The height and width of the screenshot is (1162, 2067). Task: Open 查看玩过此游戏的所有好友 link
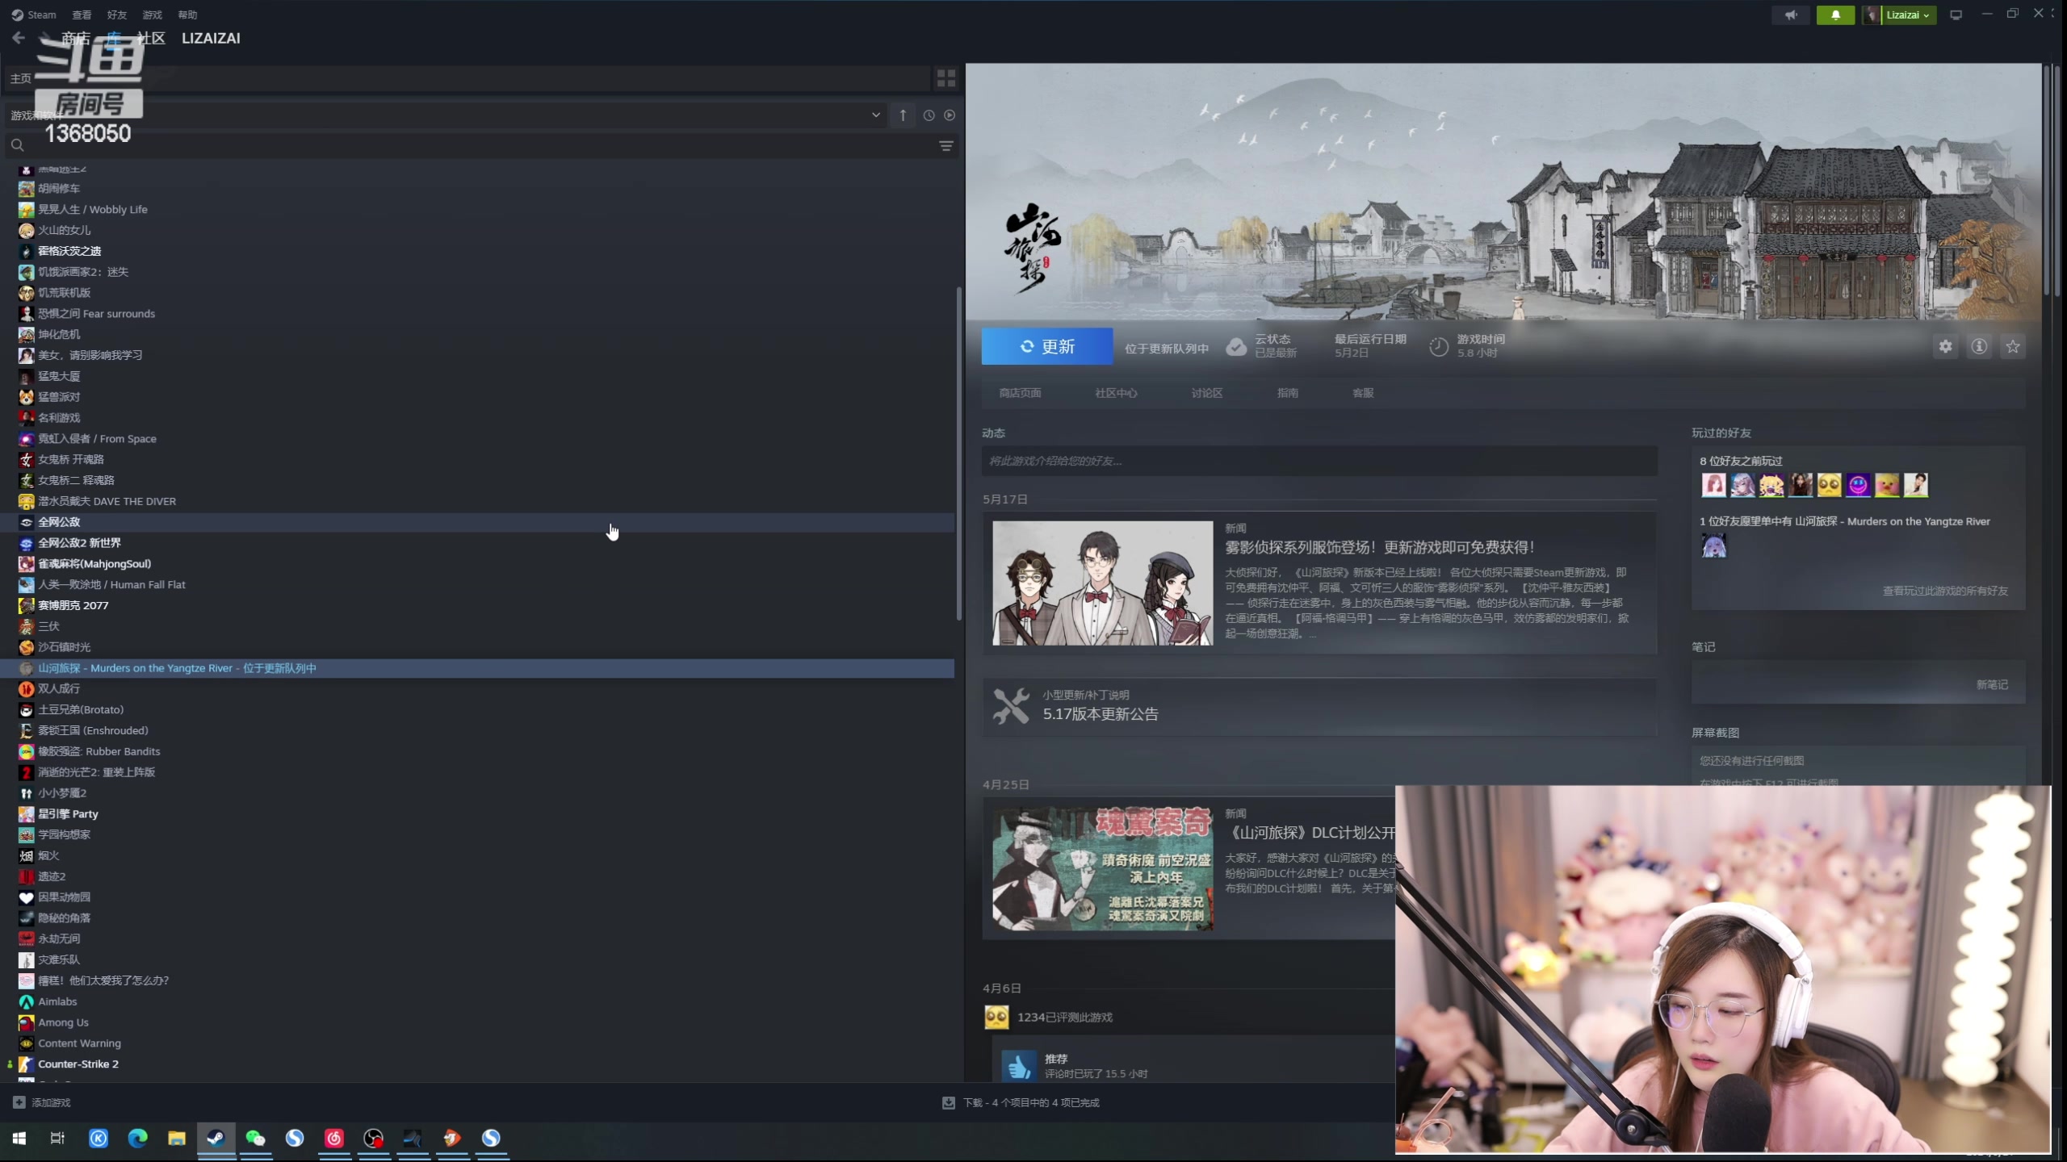(x=1945, y=591)
